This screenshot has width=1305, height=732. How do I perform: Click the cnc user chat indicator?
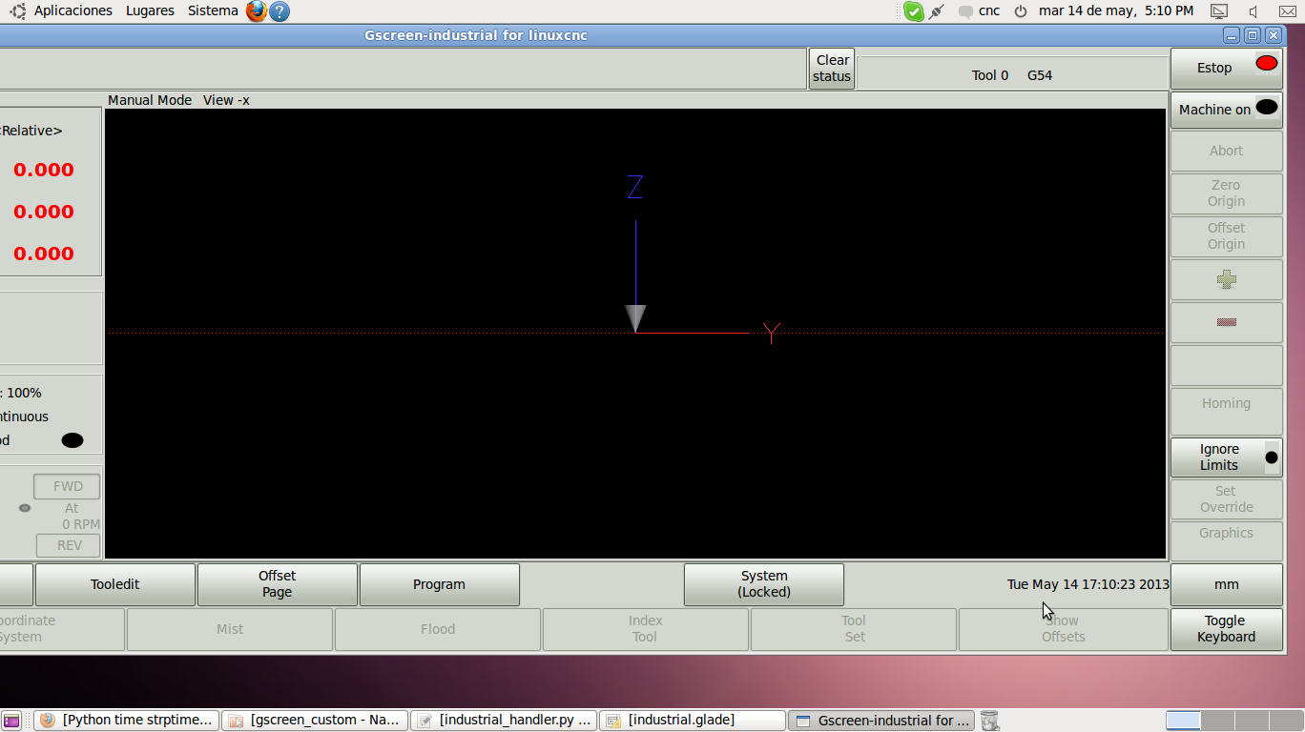pos(980,11)
